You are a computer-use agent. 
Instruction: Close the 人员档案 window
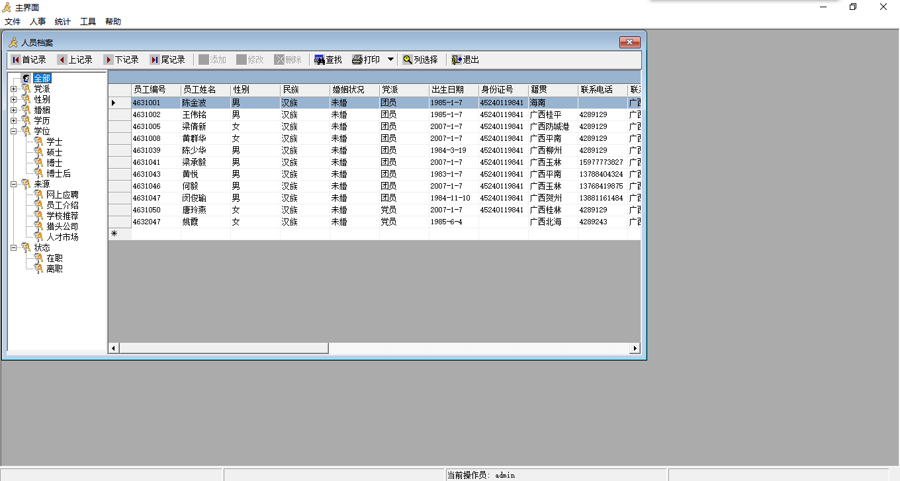click(x=629, y=42)
